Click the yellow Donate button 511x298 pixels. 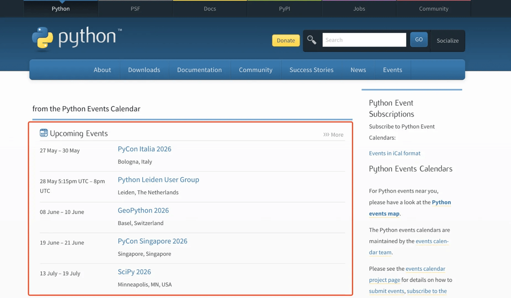pos(286,40)
